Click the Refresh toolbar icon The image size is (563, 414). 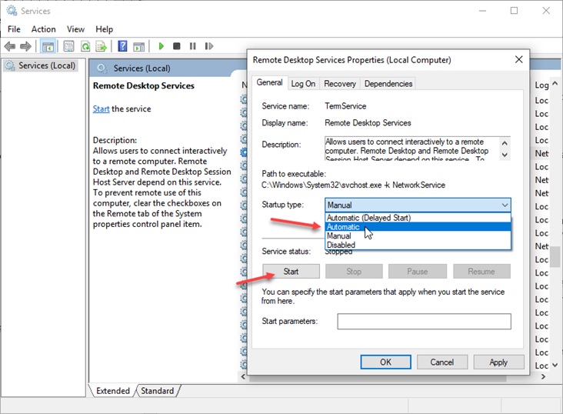coord(84,46)
